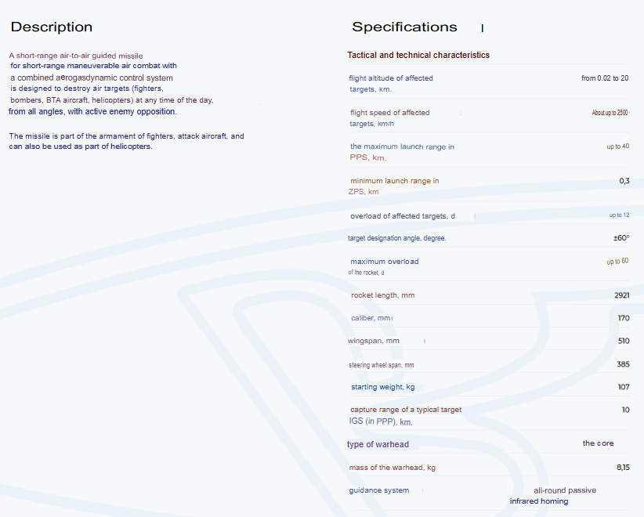Viewport: 644px width, 517px height.
Task: Click the overload of affected targets label
Action: [403, 216]
